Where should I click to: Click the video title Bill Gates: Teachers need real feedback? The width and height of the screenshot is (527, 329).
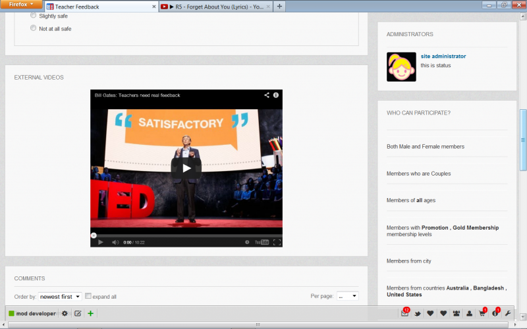(x=137, y=95)
